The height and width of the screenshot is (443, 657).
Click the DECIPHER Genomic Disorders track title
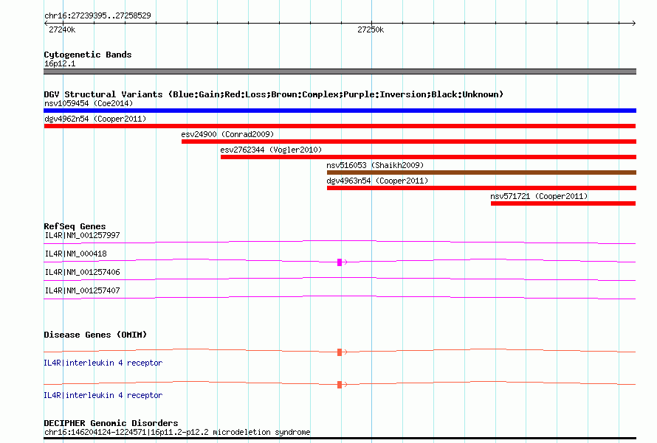pyautogui.click(x=111, y=423)
